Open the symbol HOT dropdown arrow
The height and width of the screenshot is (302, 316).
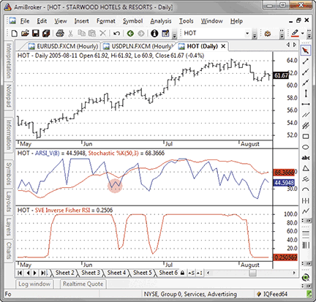247,33
